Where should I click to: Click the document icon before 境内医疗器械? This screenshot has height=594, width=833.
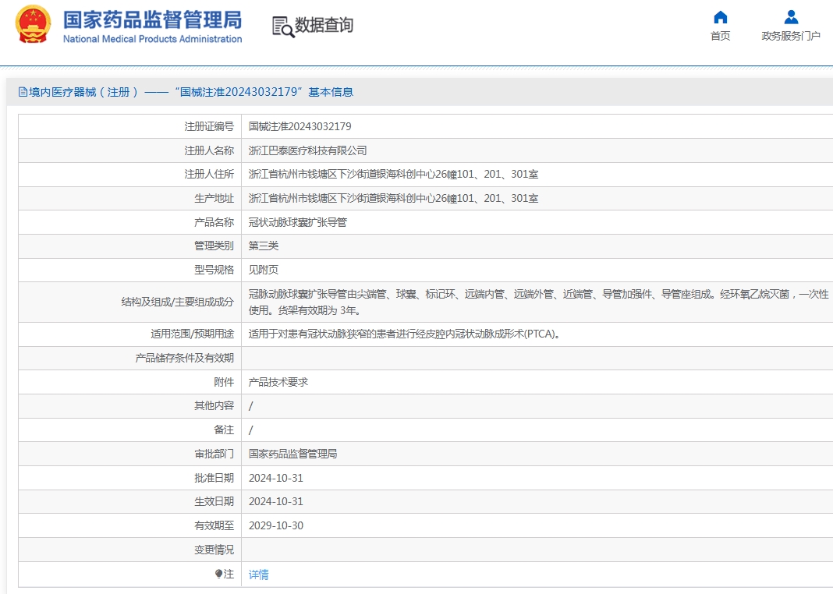pos(23,92)
